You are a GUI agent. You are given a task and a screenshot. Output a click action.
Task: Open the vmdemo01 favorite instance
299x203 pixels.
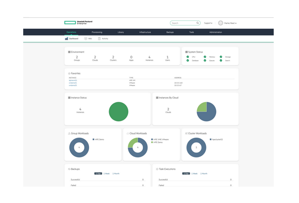point(73,83)
